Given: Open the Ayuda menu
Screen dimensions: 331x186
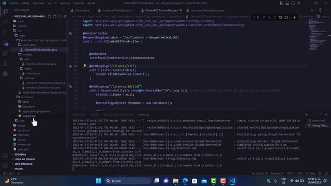Looking at the screenshot, I should [91, 3].
